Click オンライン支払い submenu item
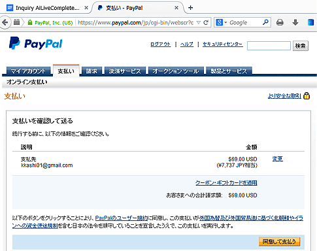The height and width of the screenshot is (251, 317). 27,82
